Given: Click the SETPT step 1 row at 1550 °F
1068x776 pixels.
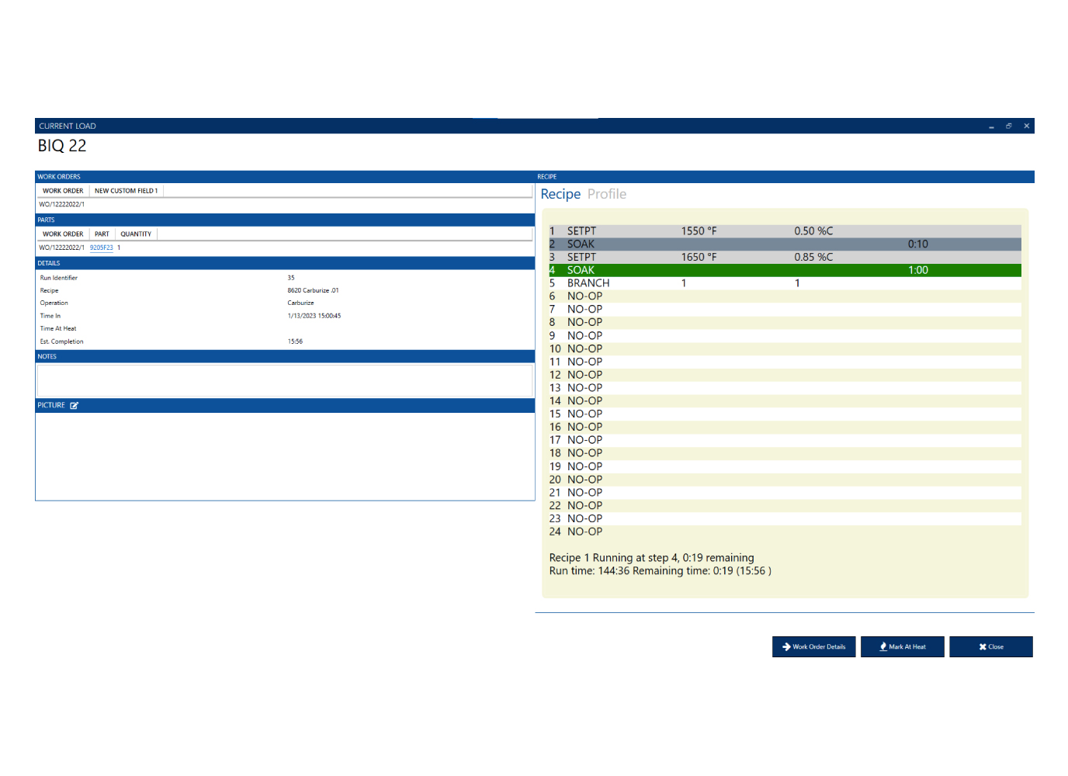Looking at the screenshot, I should tap(776, 230).
